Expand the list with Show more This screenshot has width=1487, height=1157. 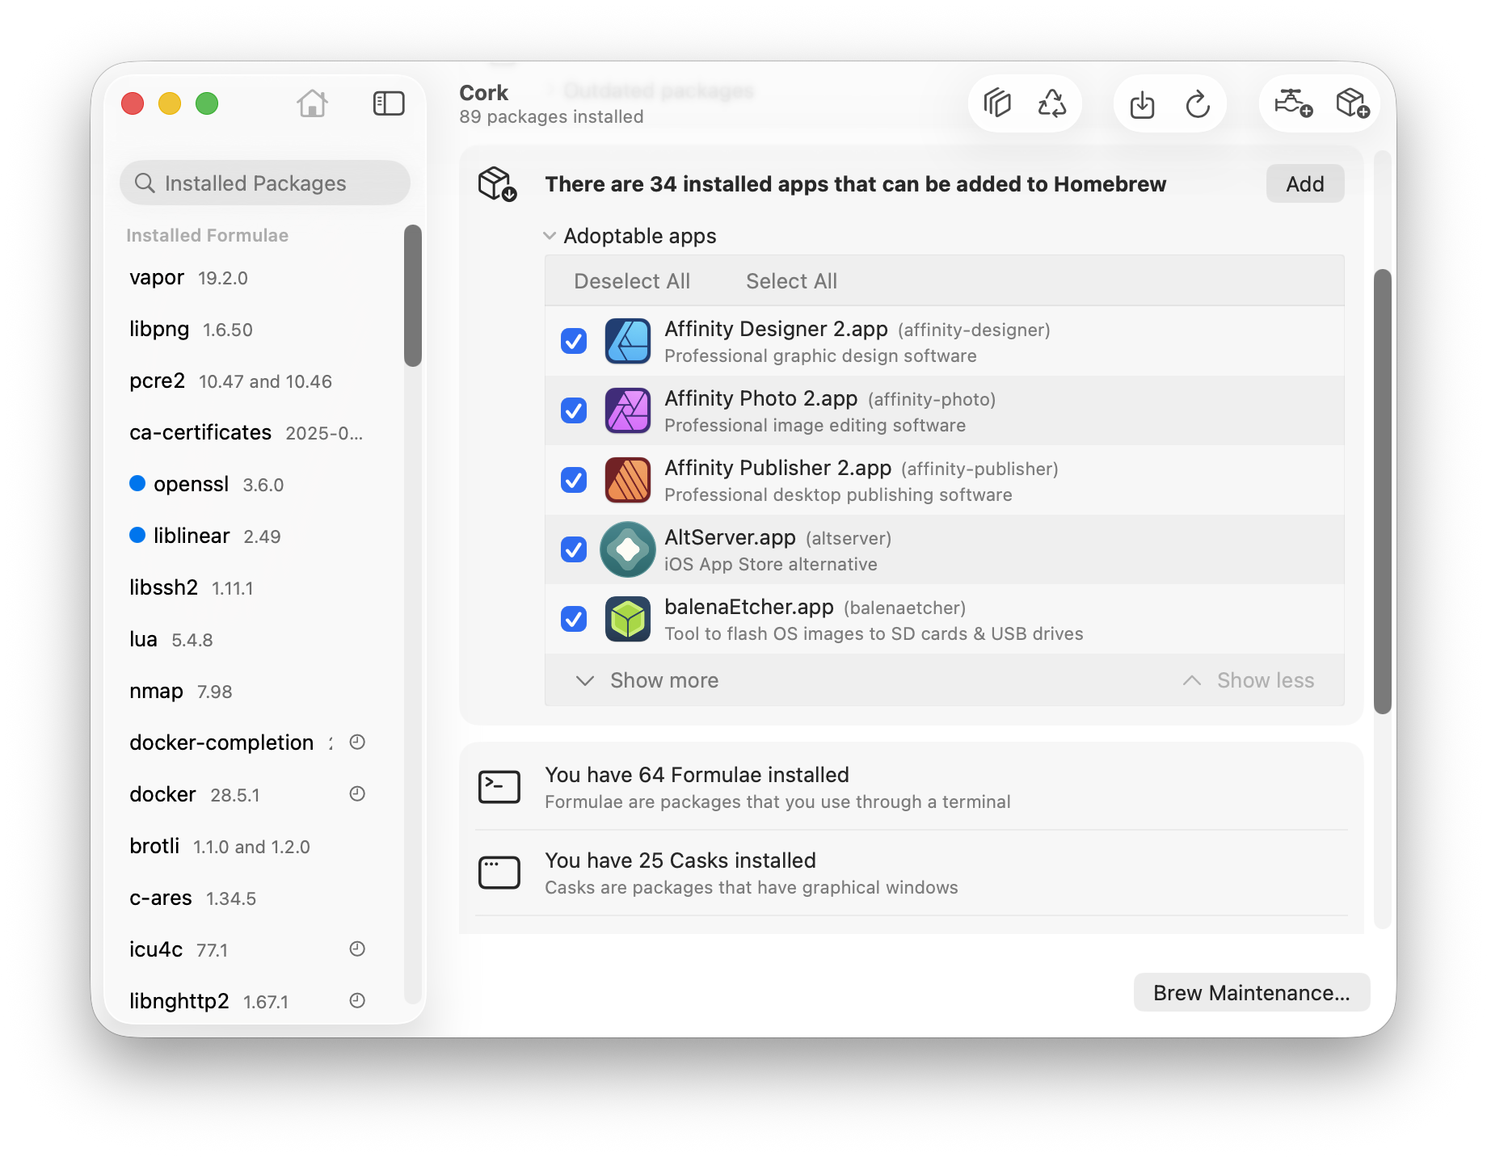(x=648, y=680)
